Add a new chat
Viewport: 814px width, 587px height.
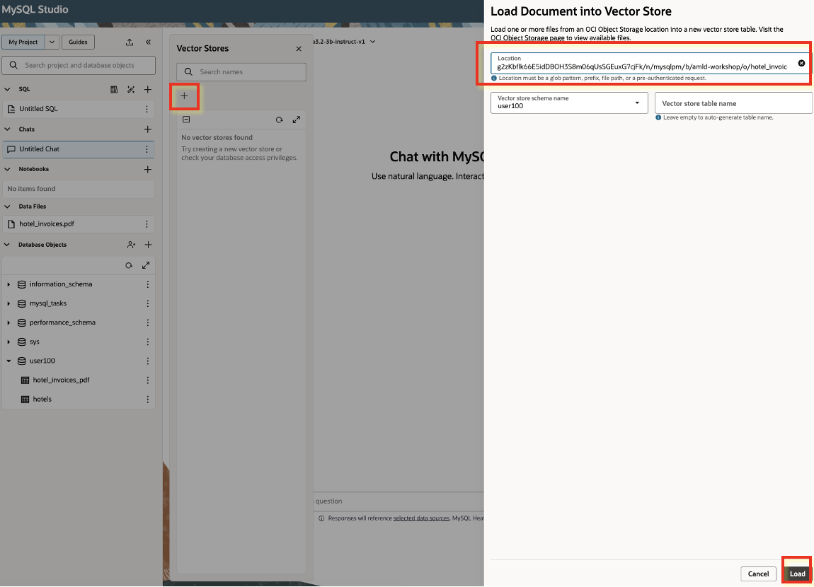(x=148, y=129)
